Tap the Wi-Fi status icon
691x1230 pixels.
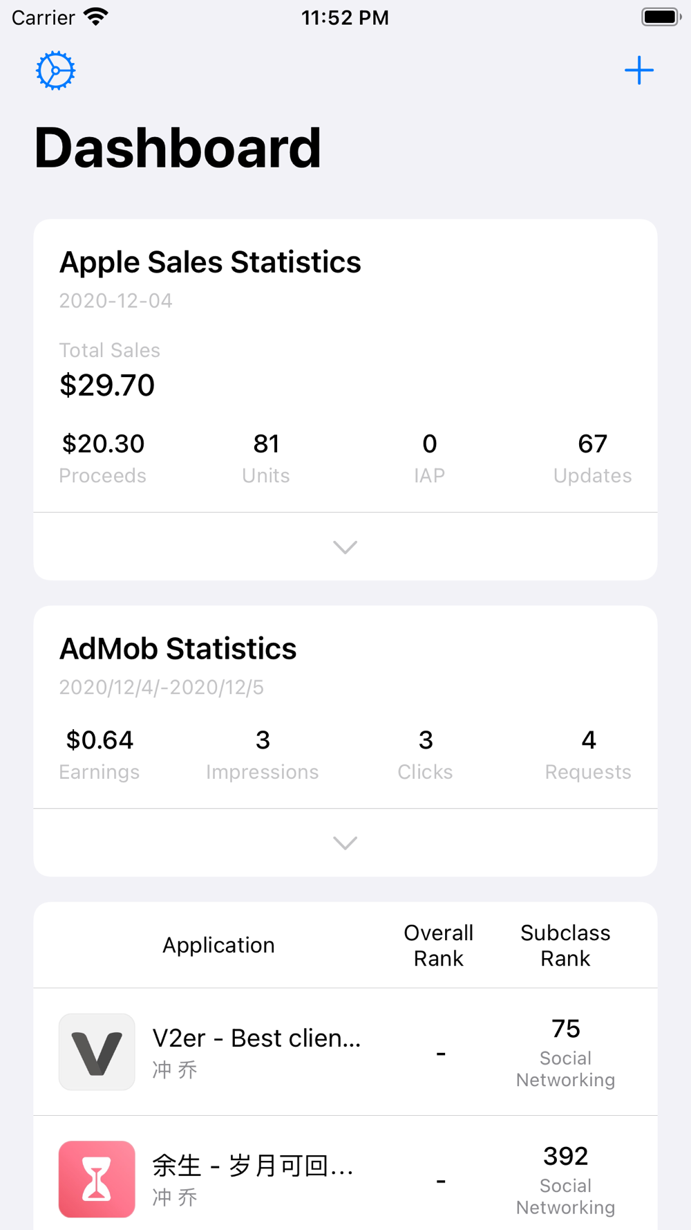(x=95, y=17)
